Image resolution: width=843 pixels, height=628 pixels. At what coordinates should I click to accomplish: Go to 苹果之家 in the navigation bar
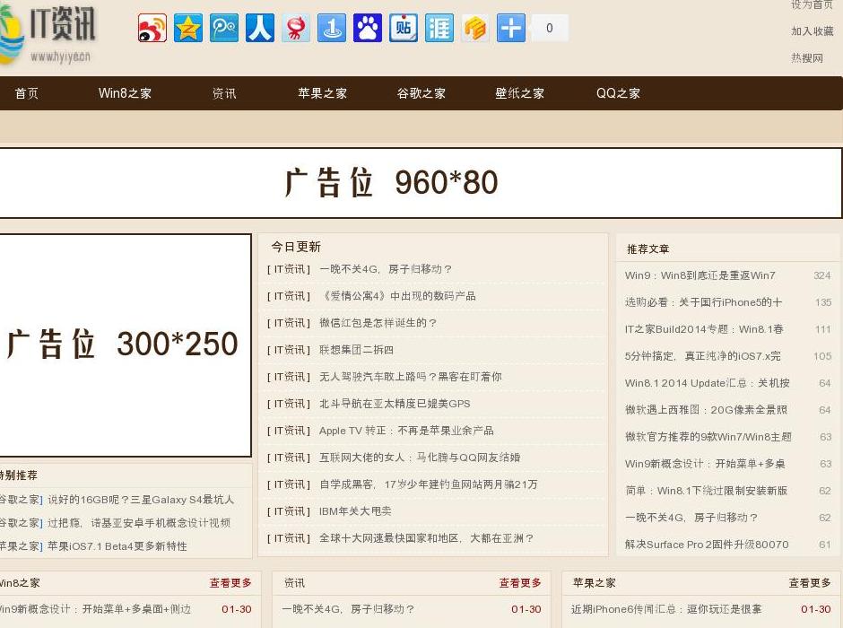323,93
